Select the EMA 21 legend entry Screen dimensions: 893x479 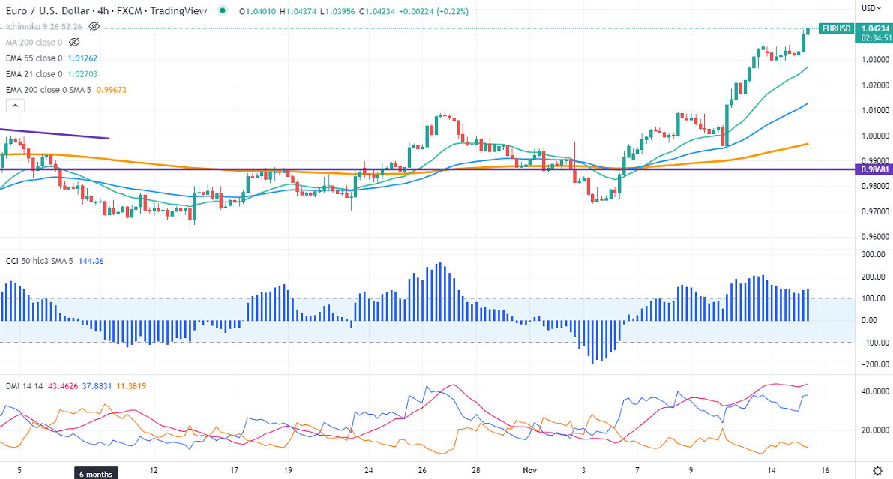coord(34,74)
